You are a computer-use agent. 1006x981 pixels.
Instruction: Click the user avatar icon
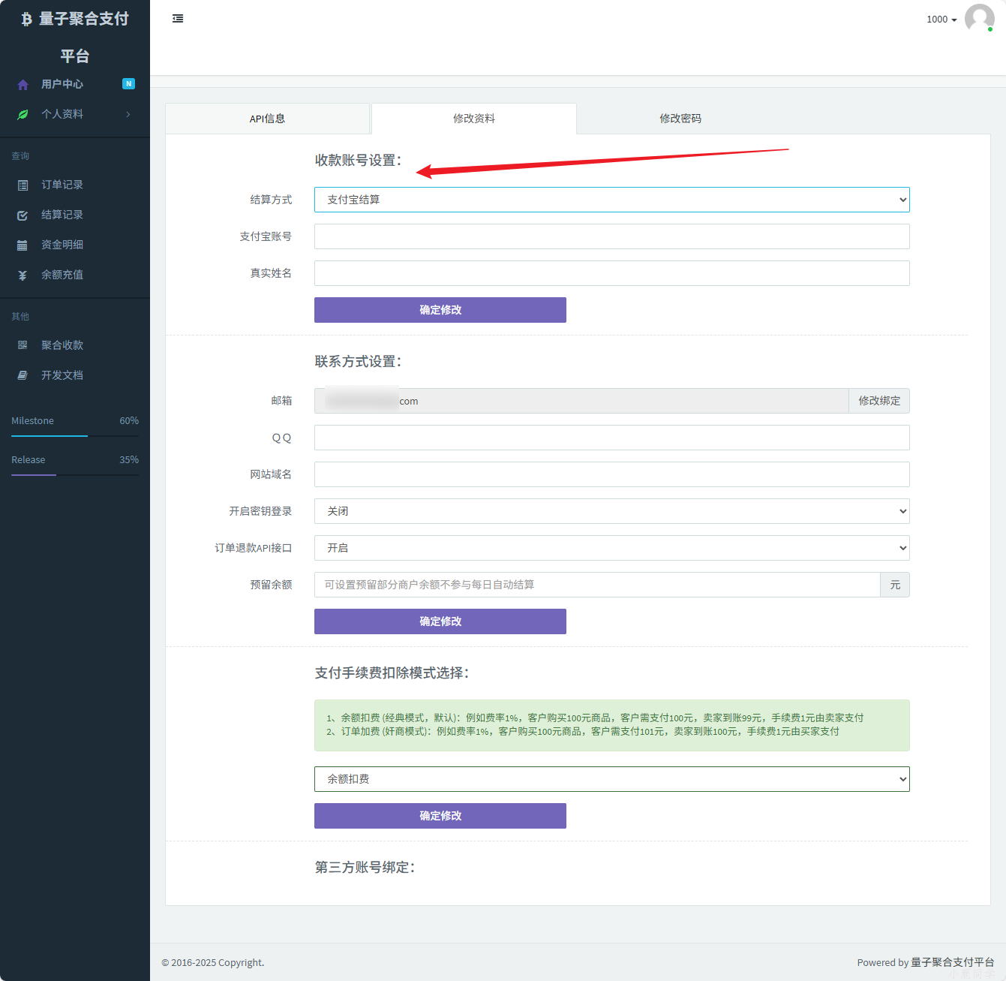tap(979, 18)
